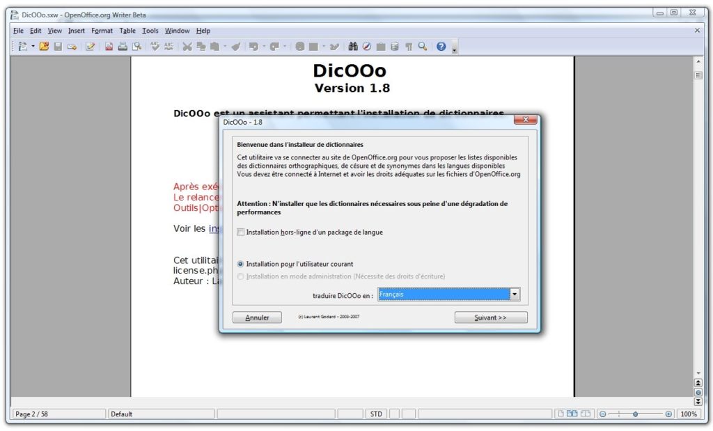Viewport: 713px width, 431px height.
Task: Jump to next page scroll button
Action: 698,402
